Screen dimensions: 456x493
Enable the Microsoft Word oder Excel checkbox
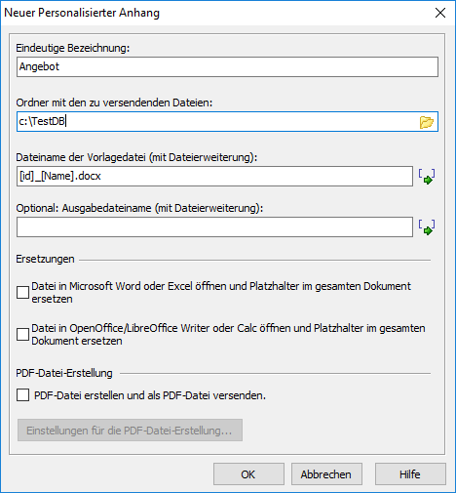click(x=22, y=292)
